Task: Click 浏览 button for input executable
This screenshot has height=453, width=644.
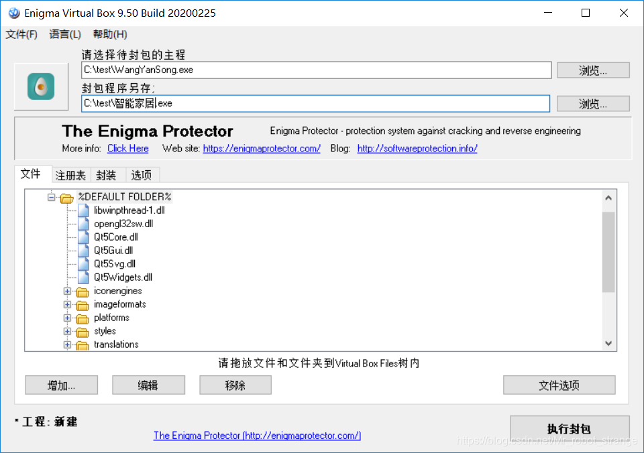Action: (593, 70)
